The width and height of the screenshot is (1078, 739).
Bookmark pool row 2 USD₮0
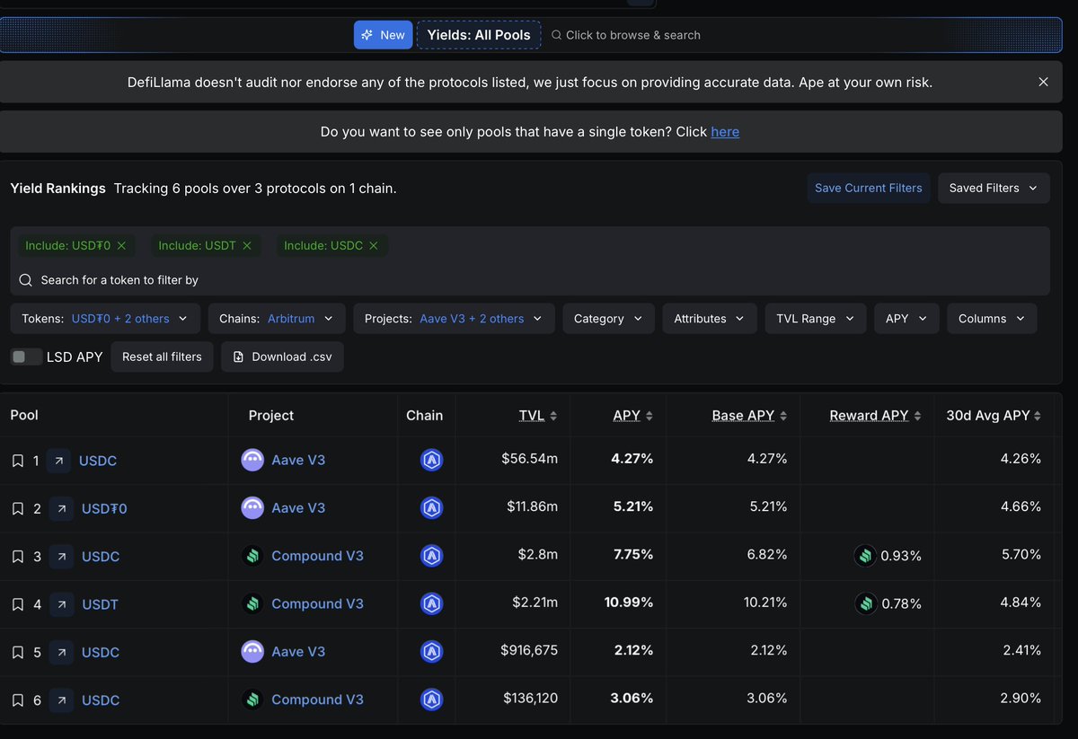pyautogui.click(x=17, y=508)
